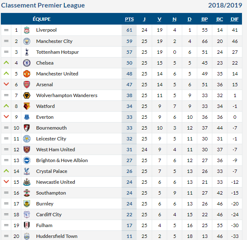The height and width of the screenshot is (240, 247).
Task: Open the Crystal Palace team link
Action: tap(52, 171)
